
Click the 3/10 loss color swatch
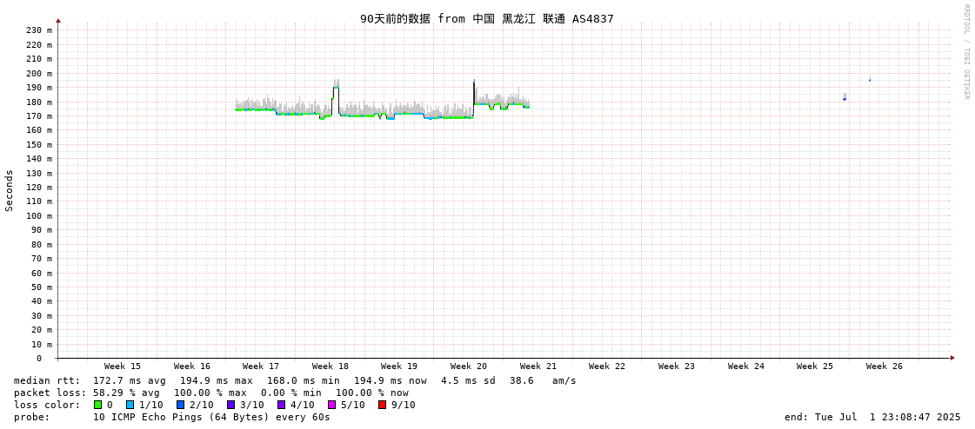tap(230, 405)
